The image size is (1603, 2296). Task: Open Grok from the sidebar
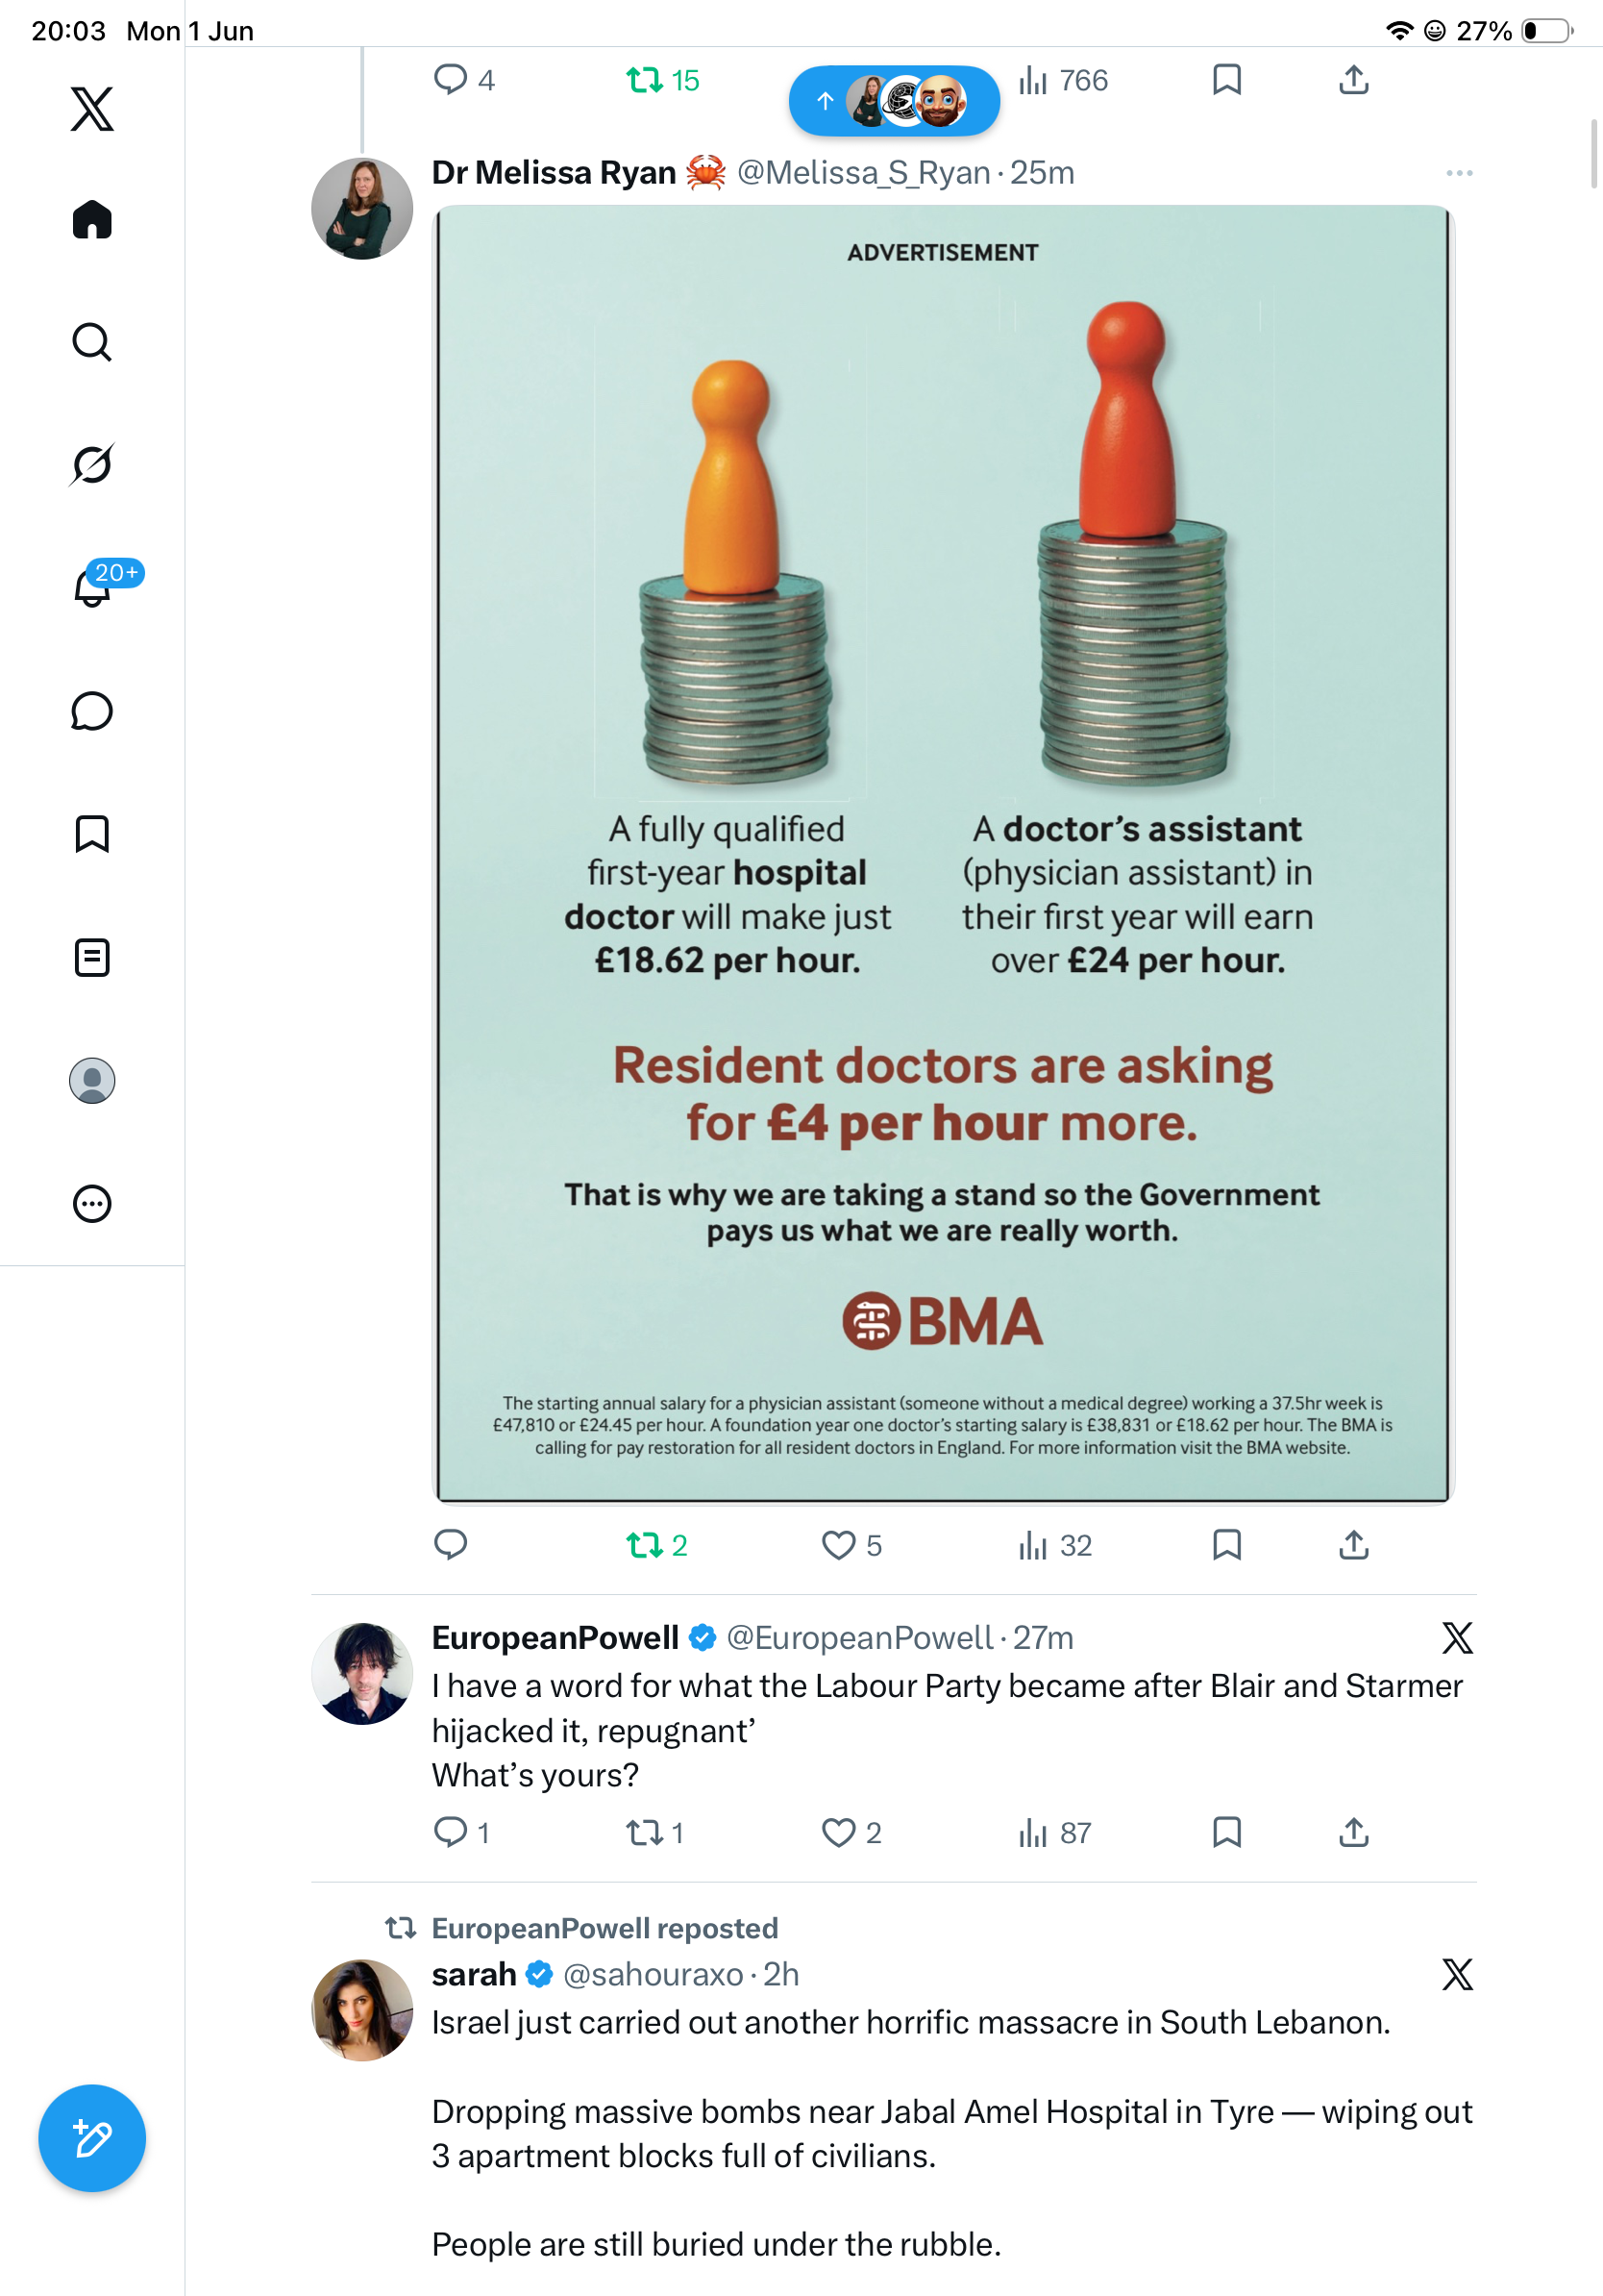92,464
